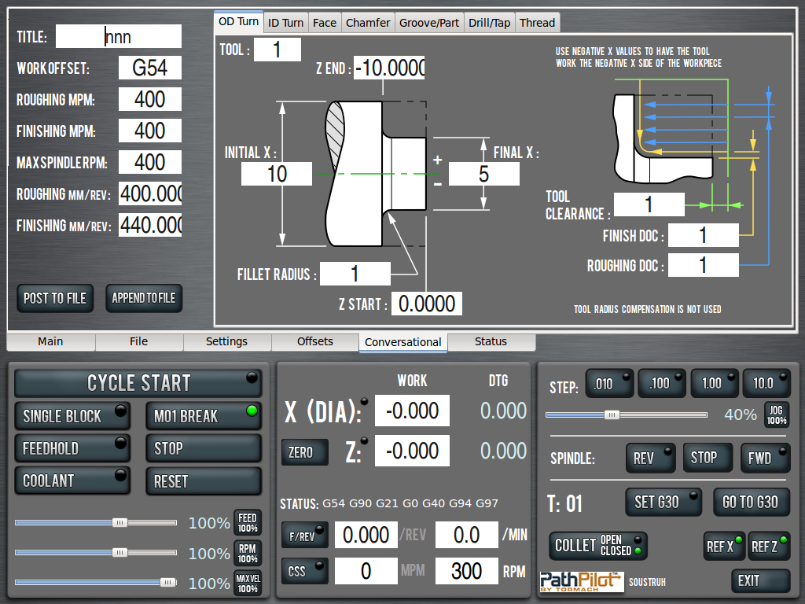Open the Offsets tab
Image resolution: width=805 pixels, height=604 pixels.
[314, 342]
